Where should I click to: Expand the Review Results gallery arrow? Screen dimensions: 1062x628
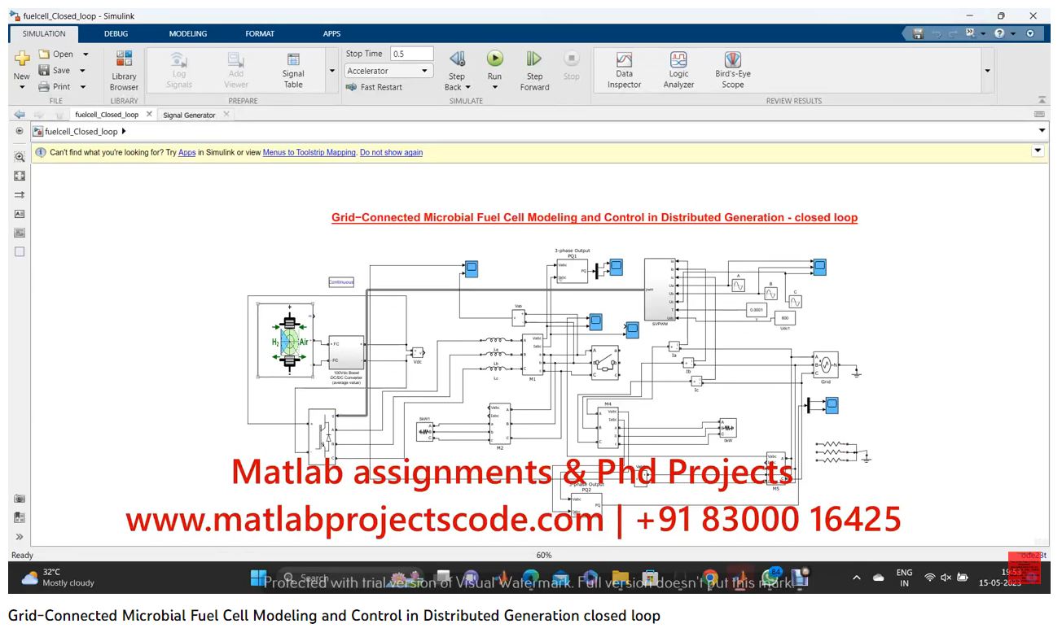988,71
